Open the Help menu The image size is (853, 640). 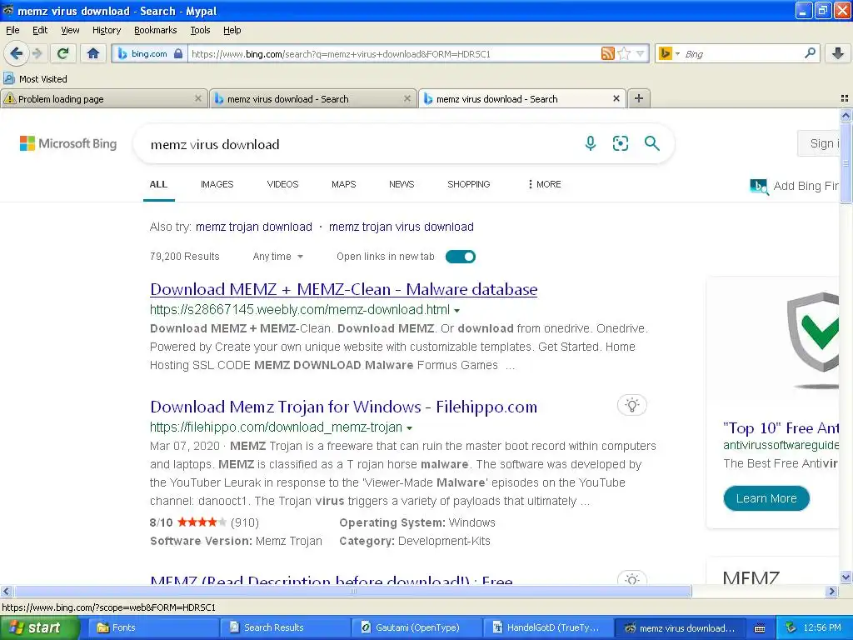click(232, 30)
